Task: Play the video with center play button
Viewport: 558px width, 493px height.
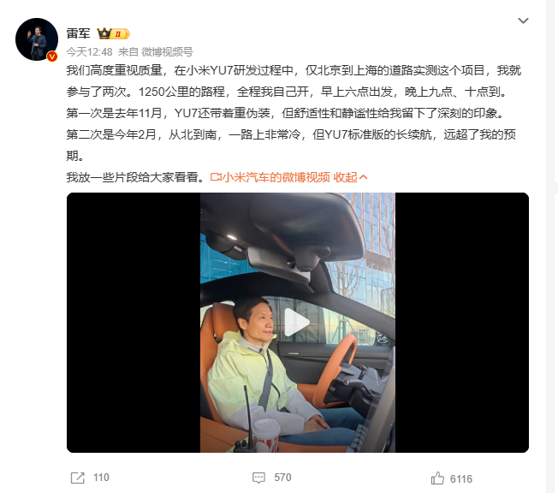Action: point(297,322)
